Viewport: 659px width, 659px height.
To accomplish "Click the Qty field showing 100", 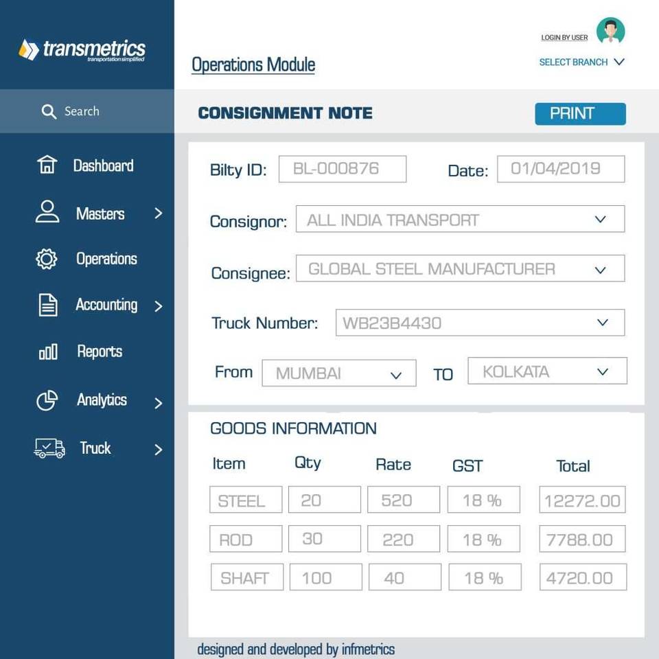I will 325,577.
